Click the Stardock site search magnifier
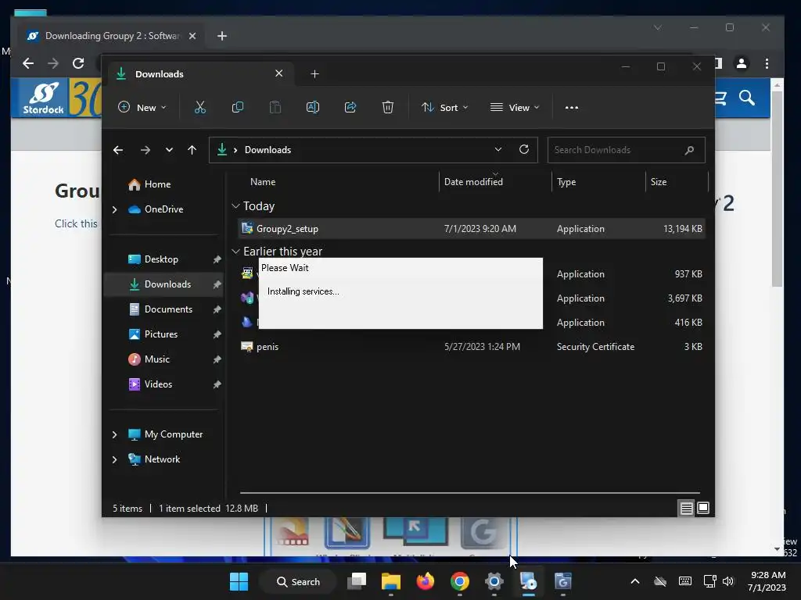The image size is (801, 600). tap(747, 98)
